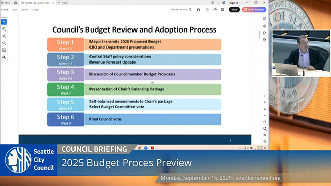Close the Seattle City Council PDF tab
The height and width of the screenshot is (186, 331).
pyautogui.click(x=53, y=3)
